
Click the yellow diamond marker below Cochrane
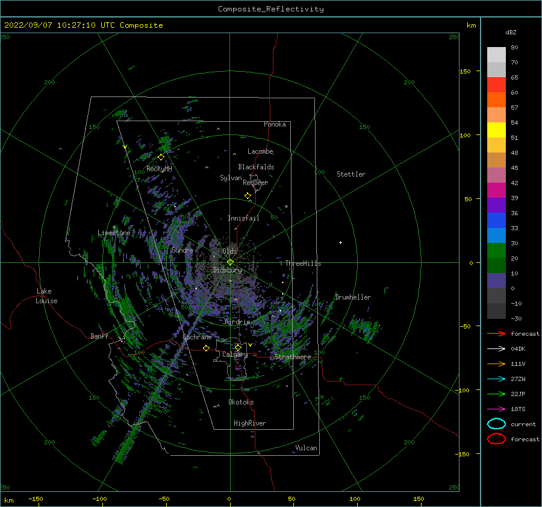tap(207, 348)
